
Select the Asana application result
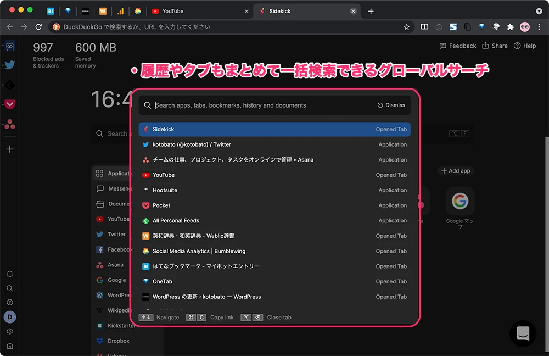tap(274, 160)
